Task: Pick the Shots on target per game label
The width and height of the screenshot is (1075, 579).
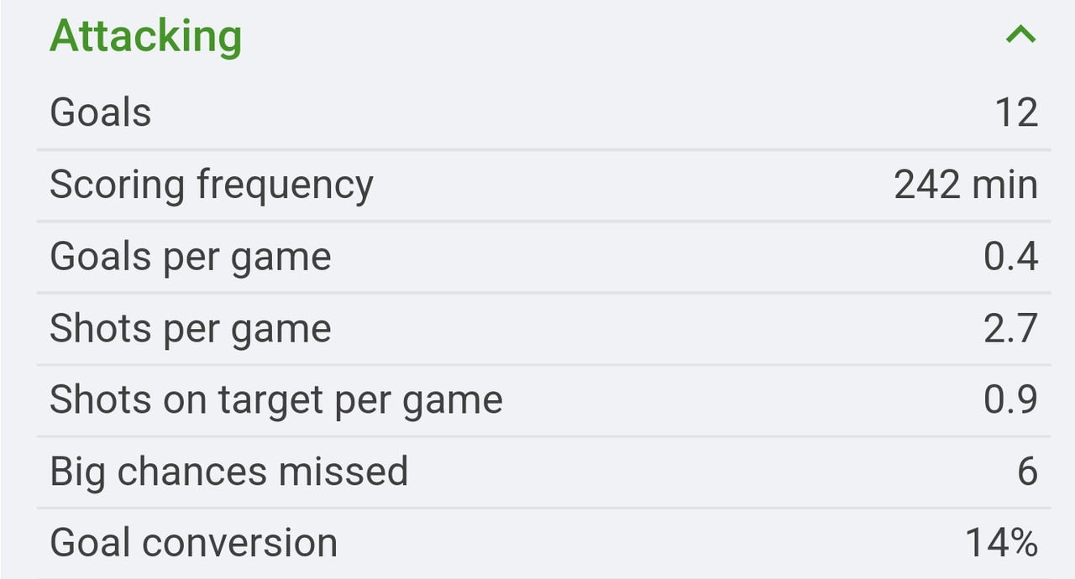Action: pyautogui.click(x=276, y=399)
